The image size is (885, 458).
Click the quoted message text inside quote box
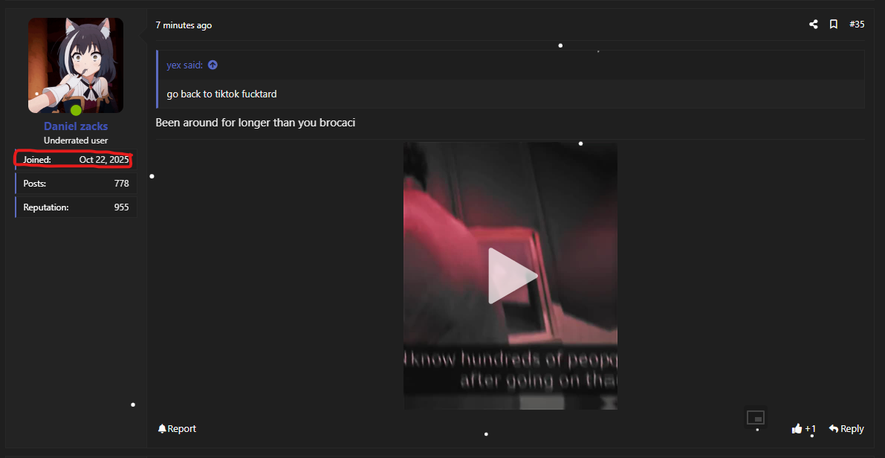[221, 94]
